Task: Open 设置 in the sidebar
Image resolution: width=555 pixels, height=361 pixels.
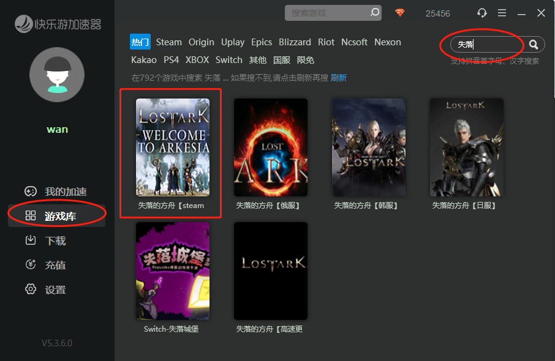Action: [55, 289]
